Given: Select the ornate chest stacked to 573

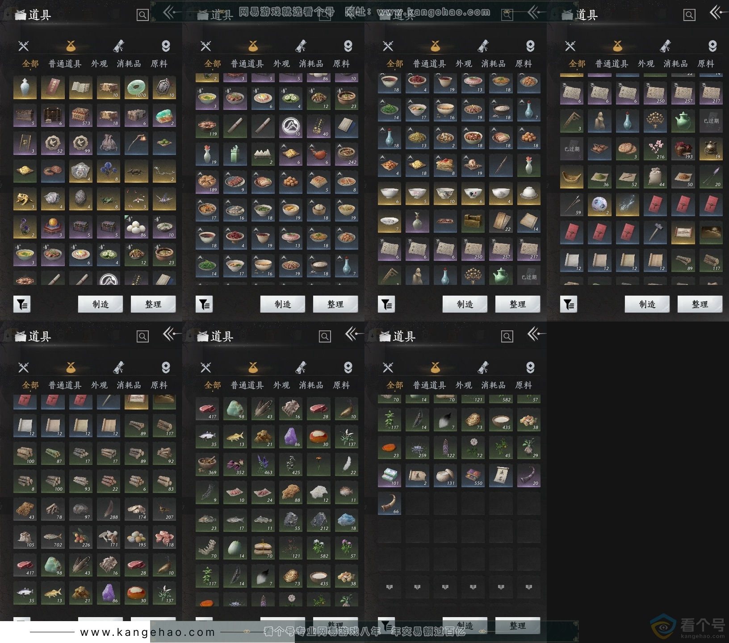Looking at the screenshot, I should 81,116.
